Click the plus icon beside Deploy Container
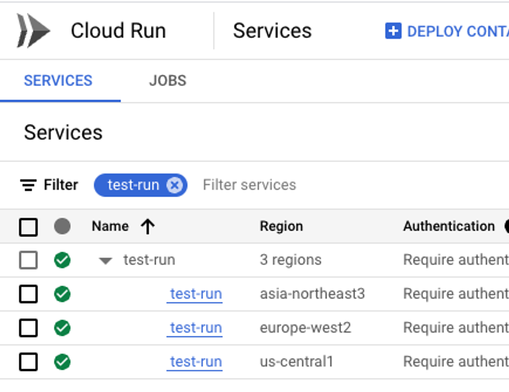 [x=393, y=31]
